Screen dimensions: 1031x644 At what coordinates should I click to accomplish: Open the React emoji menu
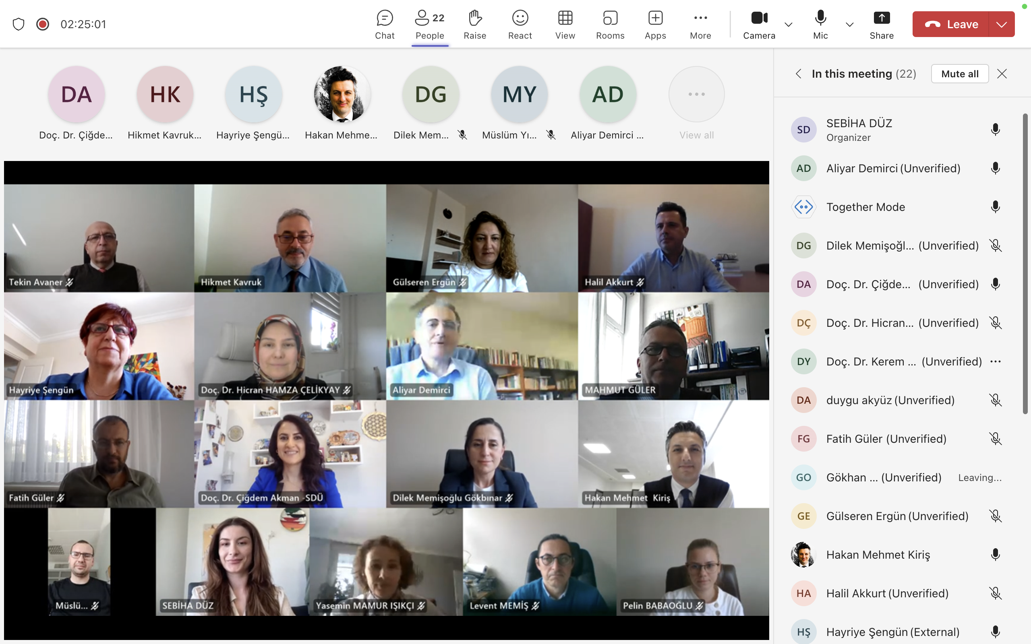point(520,24)
